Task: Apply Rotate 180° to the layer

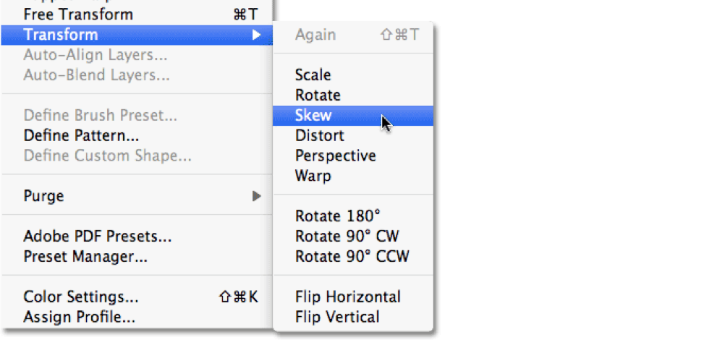Action: 337,216
